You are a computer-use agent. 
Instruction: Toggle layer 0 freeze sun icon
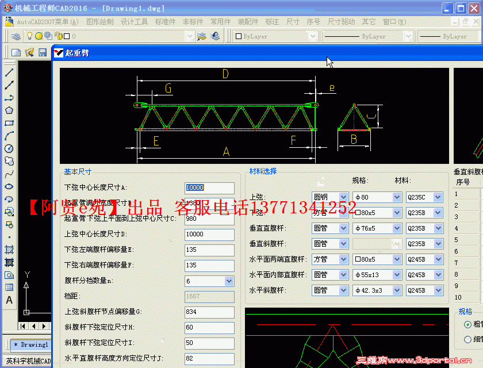click(x=39, y=36)
